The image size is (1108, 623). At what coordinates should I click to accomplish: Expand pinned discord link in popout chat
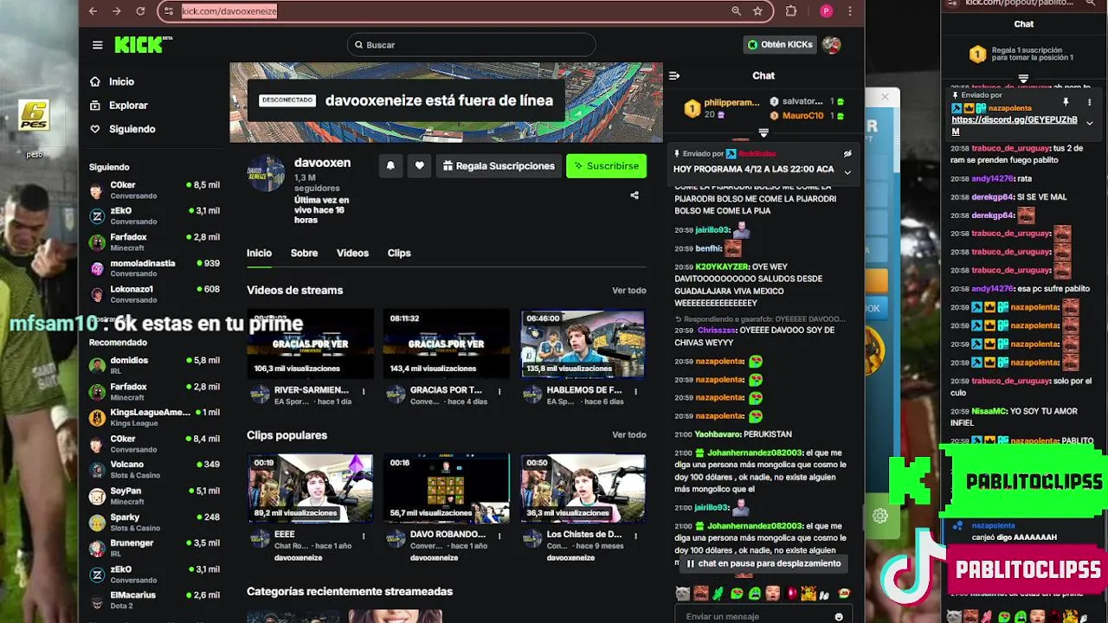tap(1090, 123)
